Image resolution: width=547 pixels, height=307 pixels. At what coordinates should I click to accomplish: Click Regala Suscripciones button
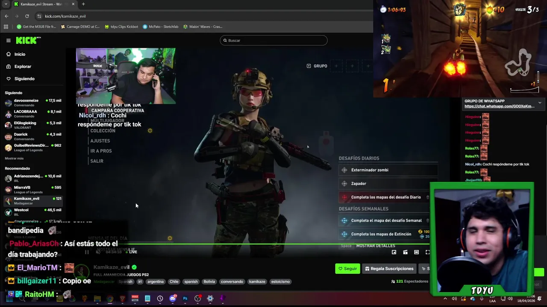coord(389,269)
